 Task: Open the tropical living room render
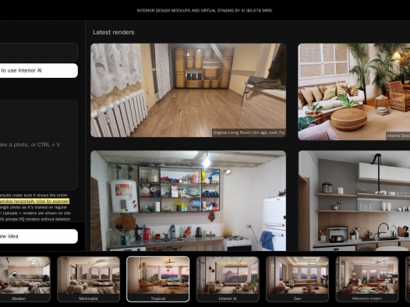(354, 92)
